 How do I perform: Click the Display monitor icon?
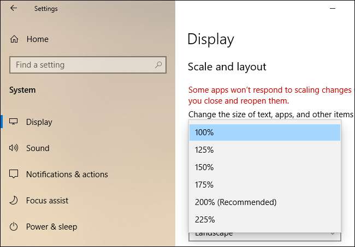14,122
